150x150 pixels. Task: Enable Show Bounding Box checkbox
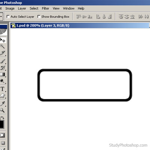click(39, 16)
